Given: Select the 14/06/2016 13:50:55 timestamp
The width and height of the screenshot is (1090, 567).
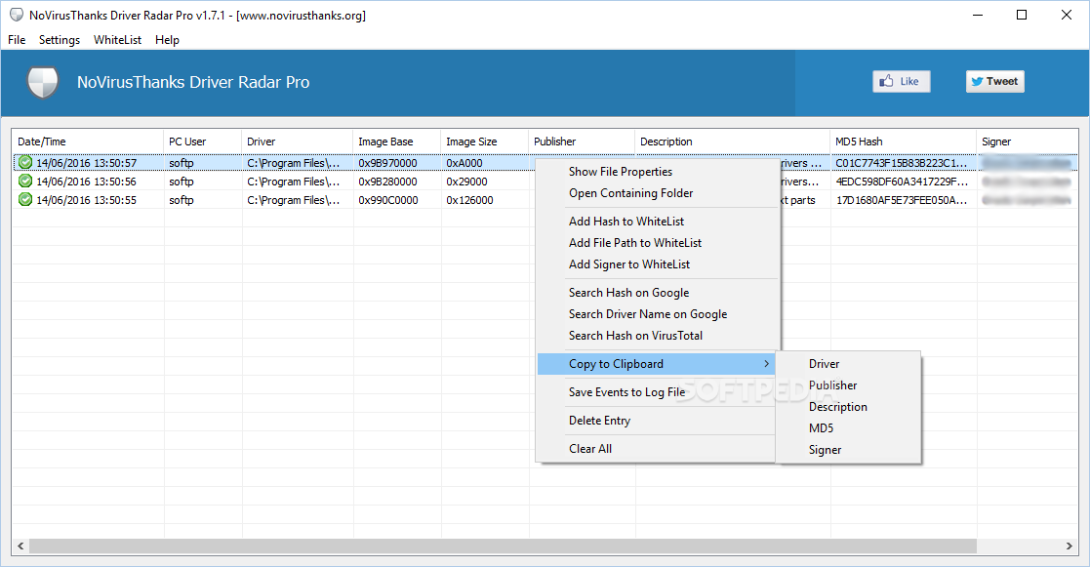Looking at the screenshot, I should [x=86, y=200].
